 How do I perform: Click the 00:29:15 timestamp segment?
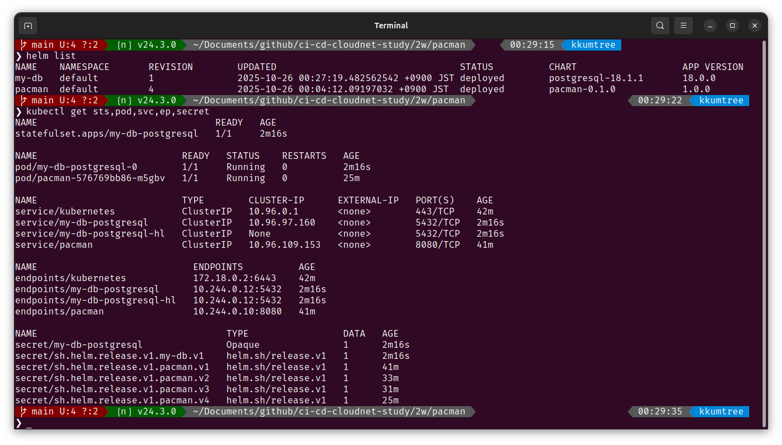pos(532,44)
